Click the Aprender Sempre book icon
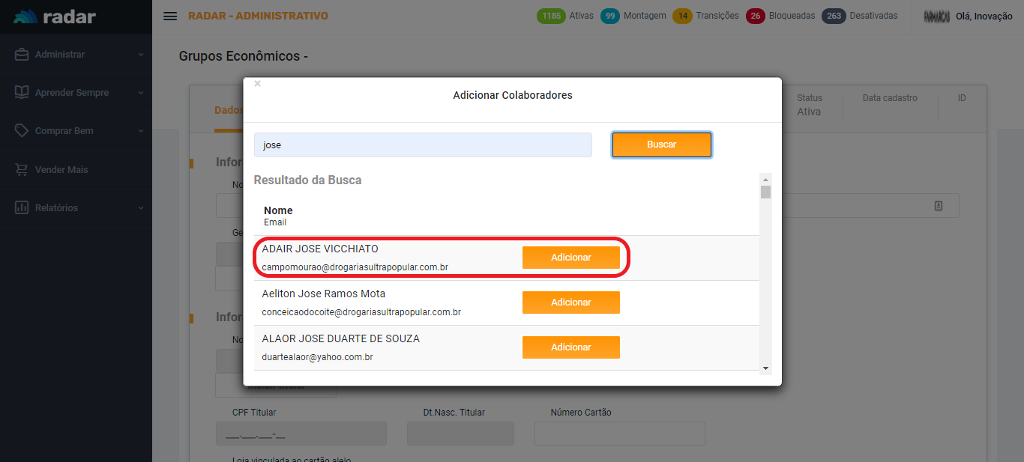This screenshot has width=1024, height=462. tap(22, 93)
